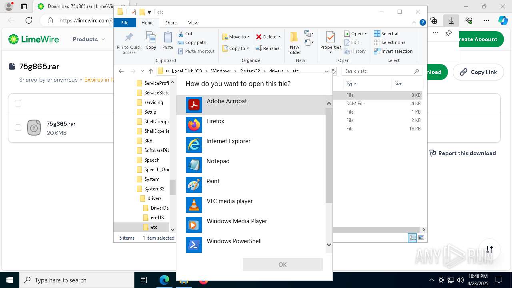Screen dimensions: 512x288
Task: Open the Copy to dropdown
Action: click(x=236, y=48)
